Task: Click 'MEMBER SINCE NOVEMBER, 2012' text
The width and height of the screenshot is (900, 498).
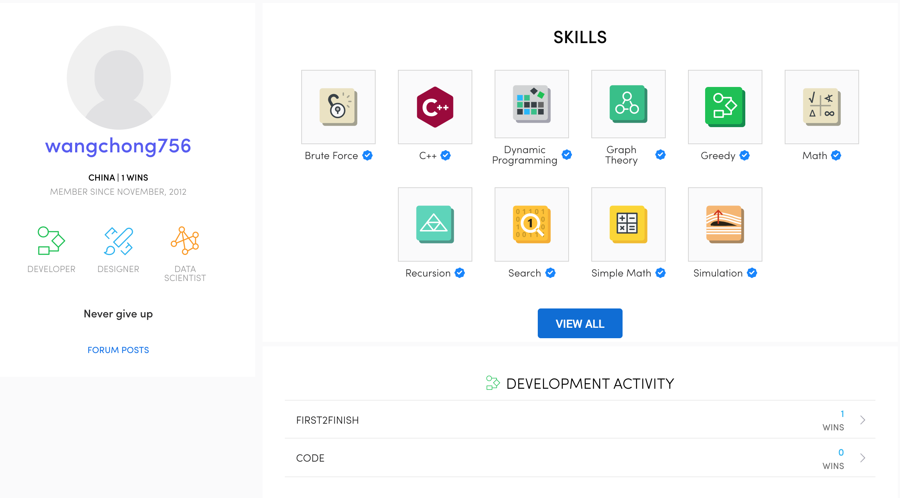Action: [x=118, y=192]
